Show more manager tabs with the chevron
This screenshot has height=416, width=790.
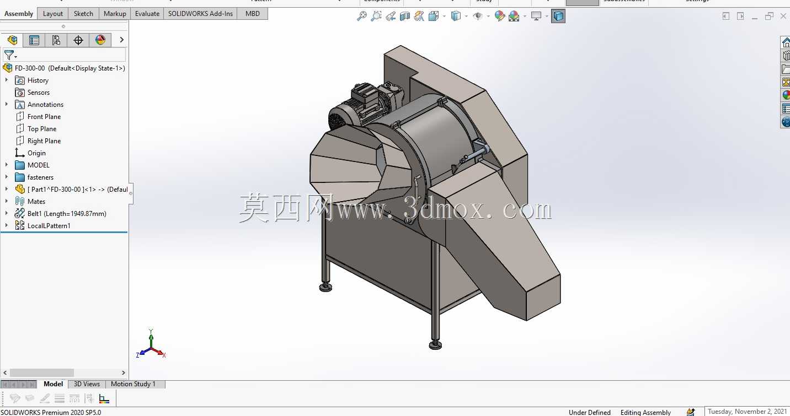pos(121,40)
